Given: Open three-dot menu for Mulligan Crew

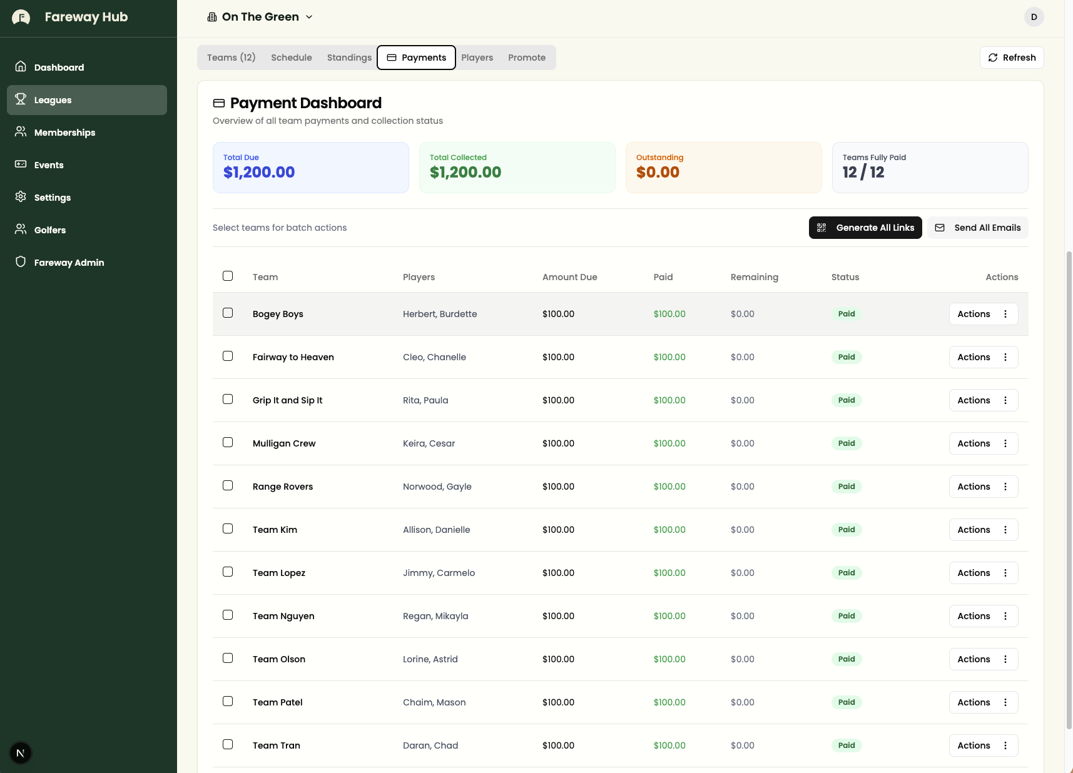Looking at the screenshot, I should point(1005,443).
